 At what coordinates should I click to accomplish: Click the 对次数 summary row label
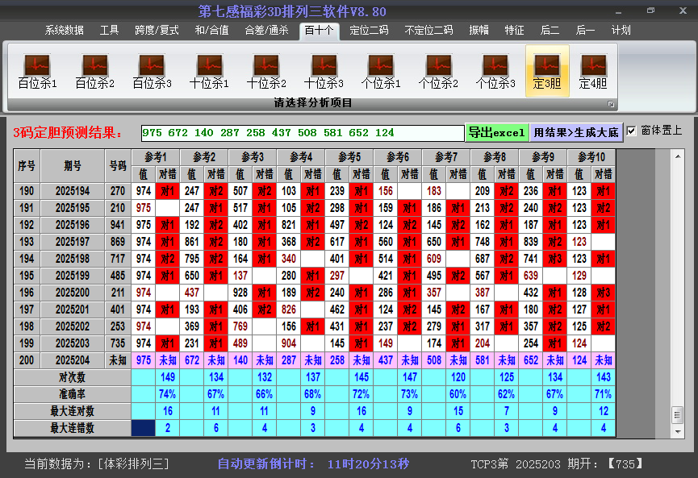click(x=72, y=377)
